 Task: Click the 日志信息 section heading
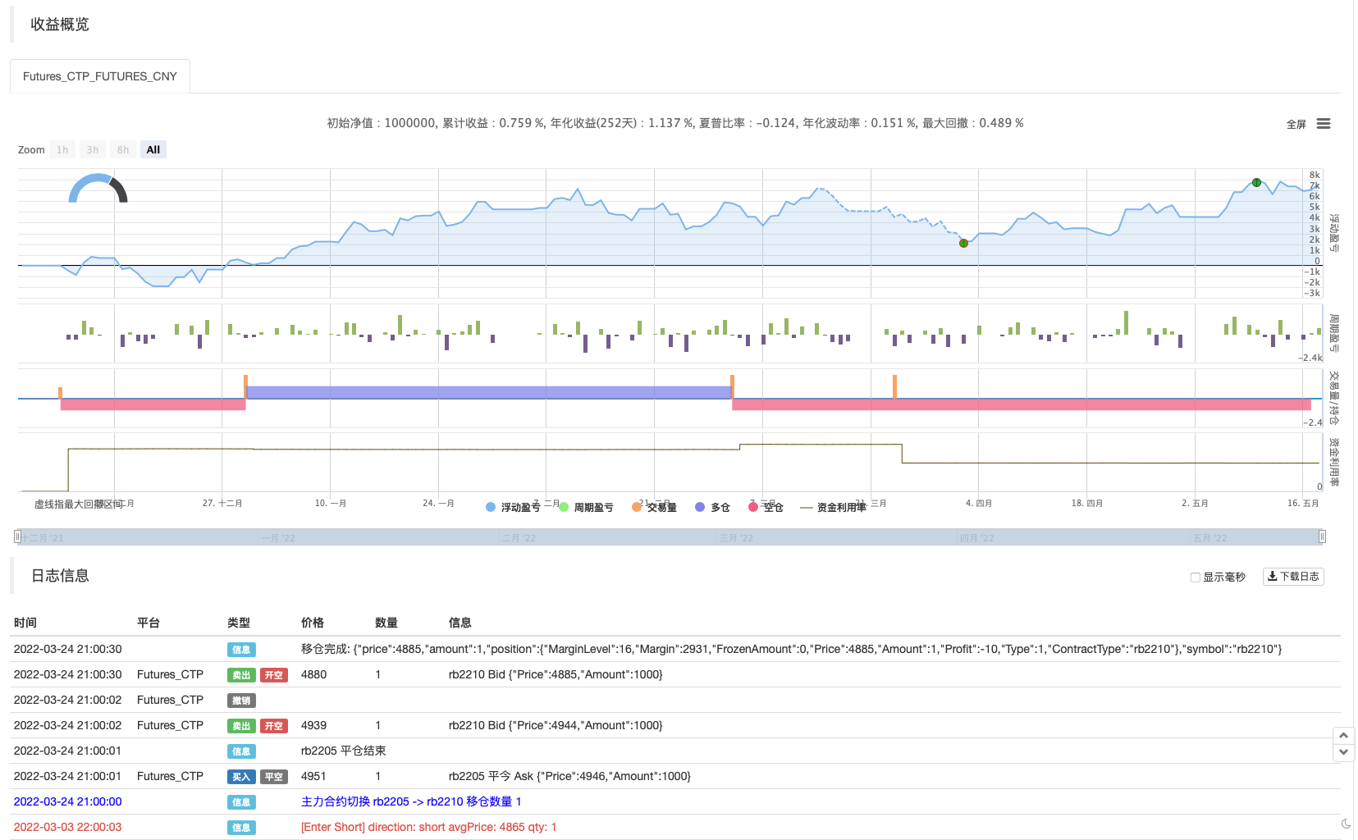pos(60,576)
